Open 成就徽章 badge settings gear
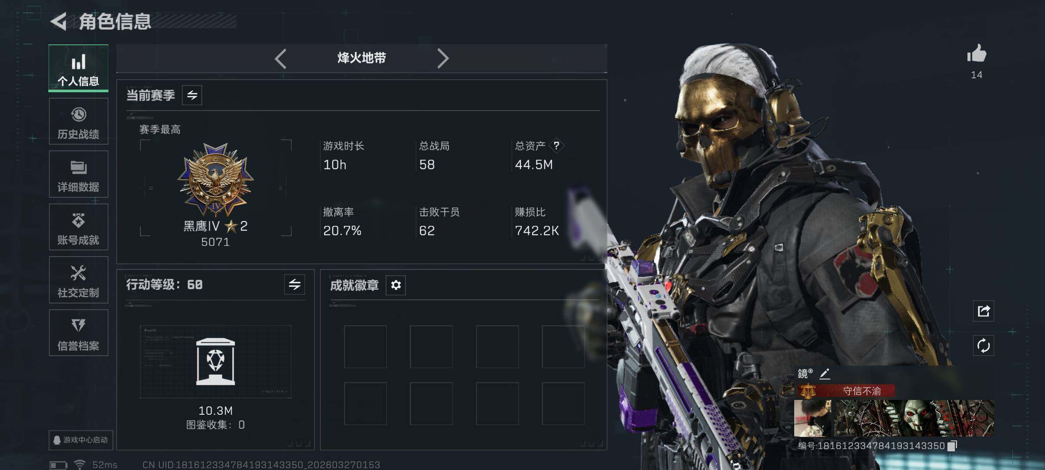The width and height of the screenshot is (1045, 470). coord(396,285)
